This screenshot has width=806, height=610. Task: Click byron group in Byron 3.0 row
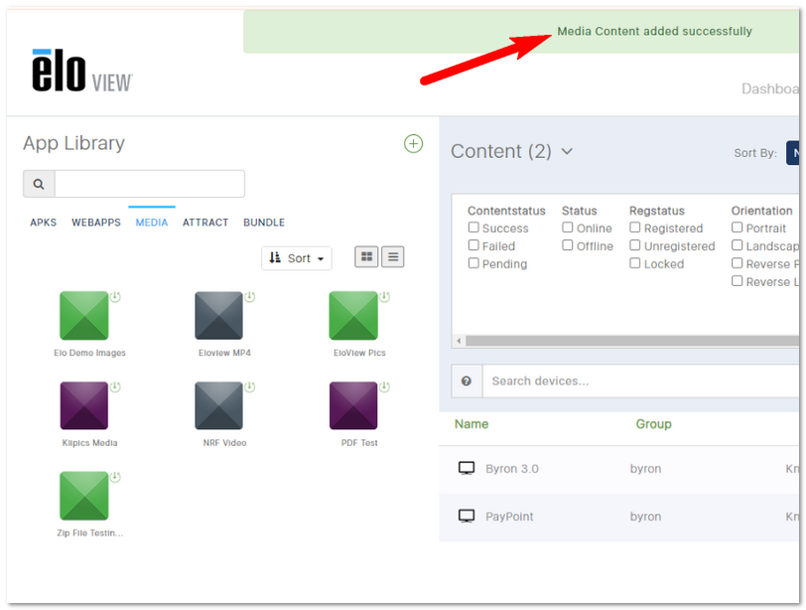pyautogui.click(x=645, y=469)
